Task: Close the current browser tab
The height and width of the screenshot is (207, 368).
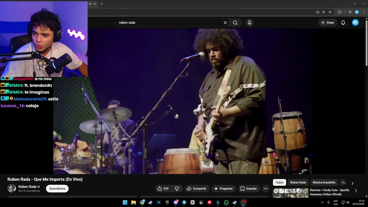Action: (x=95, y=4)
